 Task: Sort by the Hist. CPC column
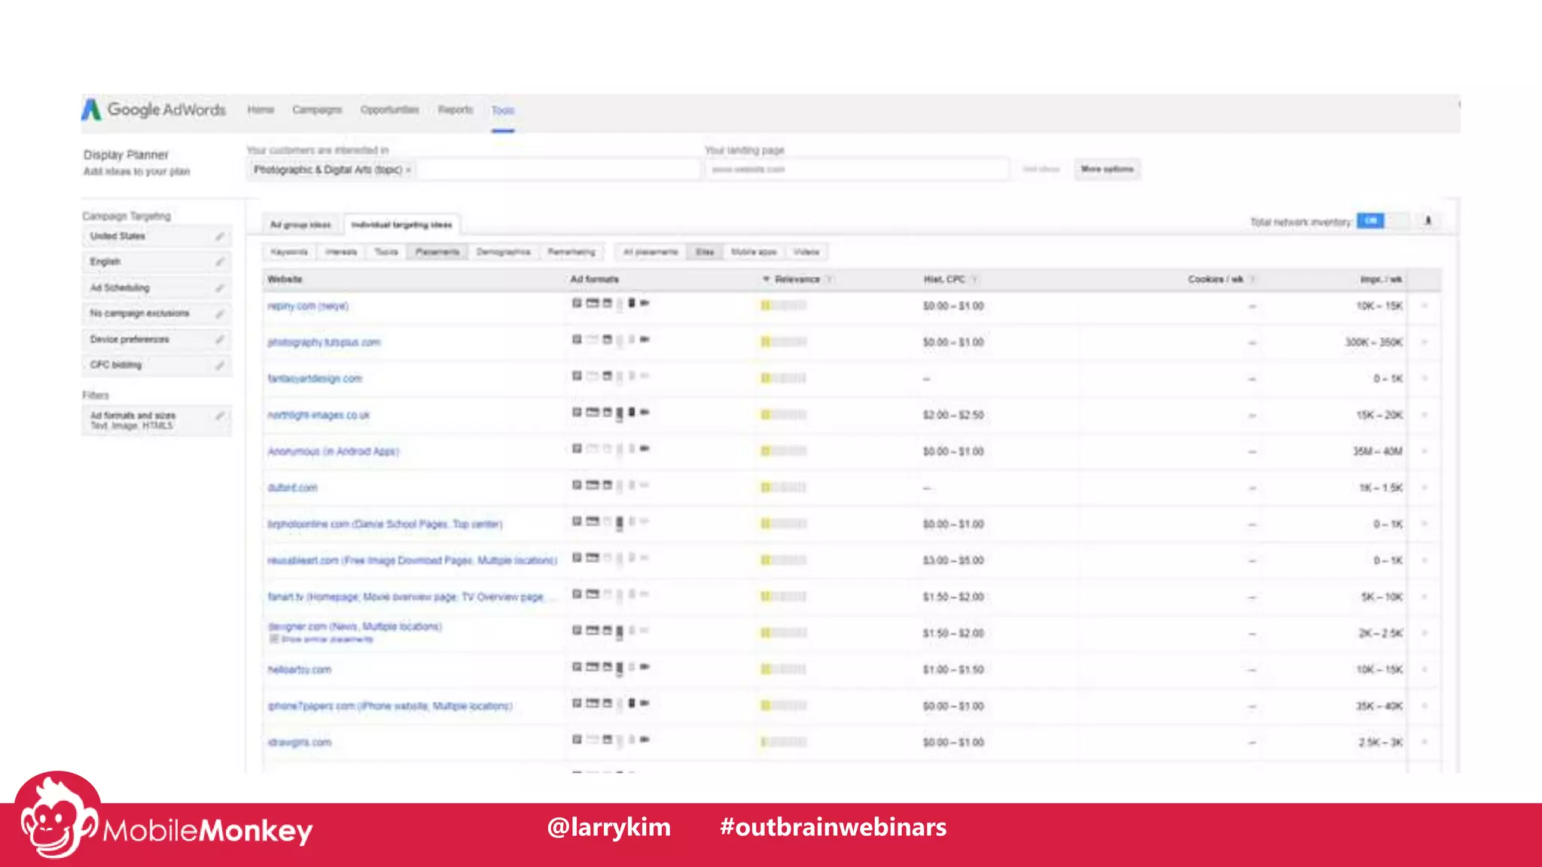tap(944, 279)
